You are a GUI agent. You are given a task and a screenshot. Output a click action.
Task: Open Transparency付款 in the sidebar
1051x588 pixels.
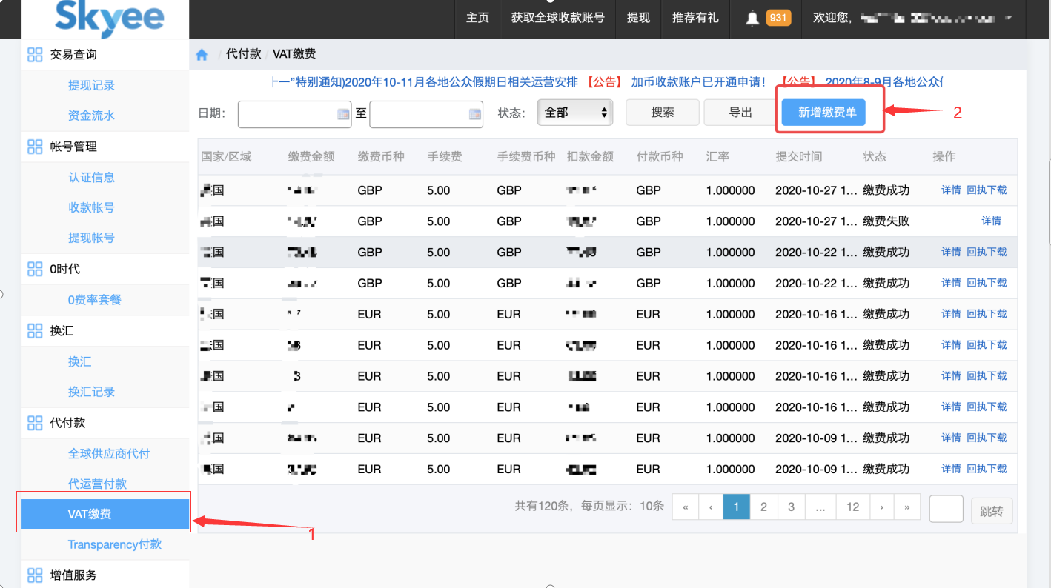(x=115, y=544)
